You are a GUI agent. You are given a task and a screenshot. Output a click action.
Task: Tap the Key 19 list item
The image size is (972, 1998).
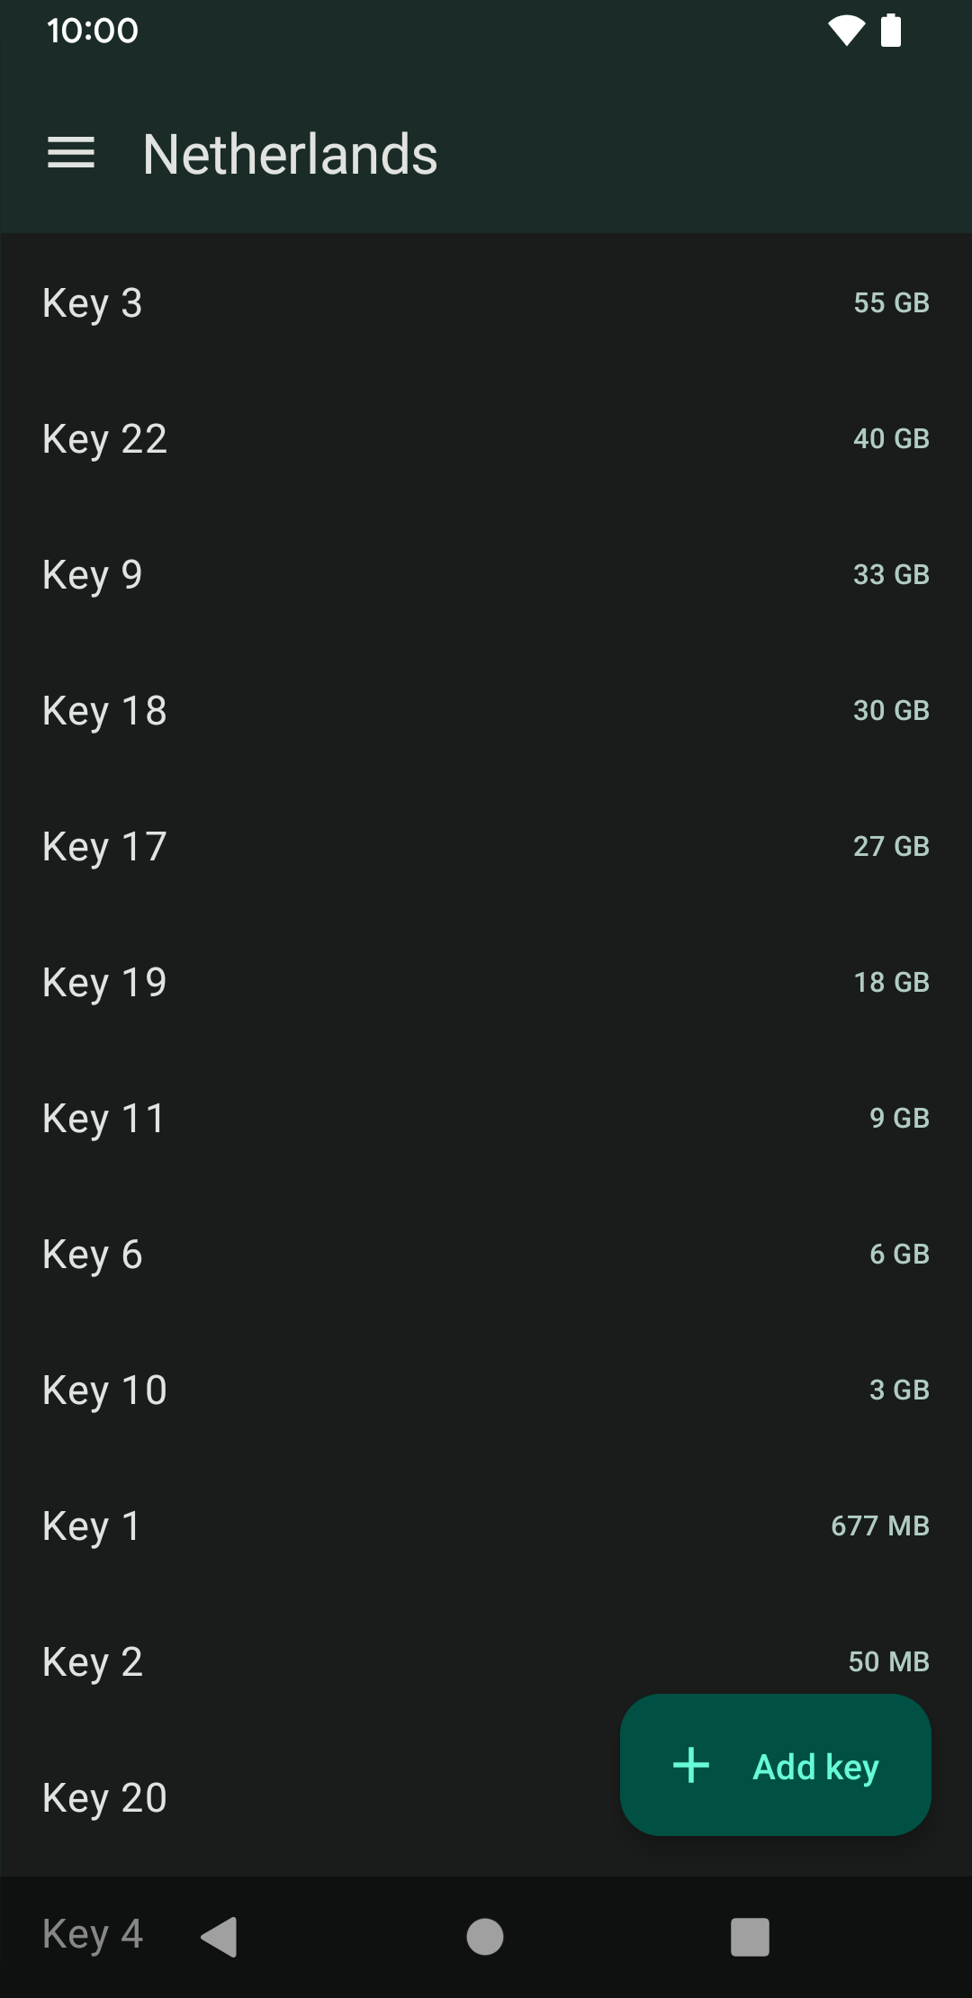pos(486,983)
